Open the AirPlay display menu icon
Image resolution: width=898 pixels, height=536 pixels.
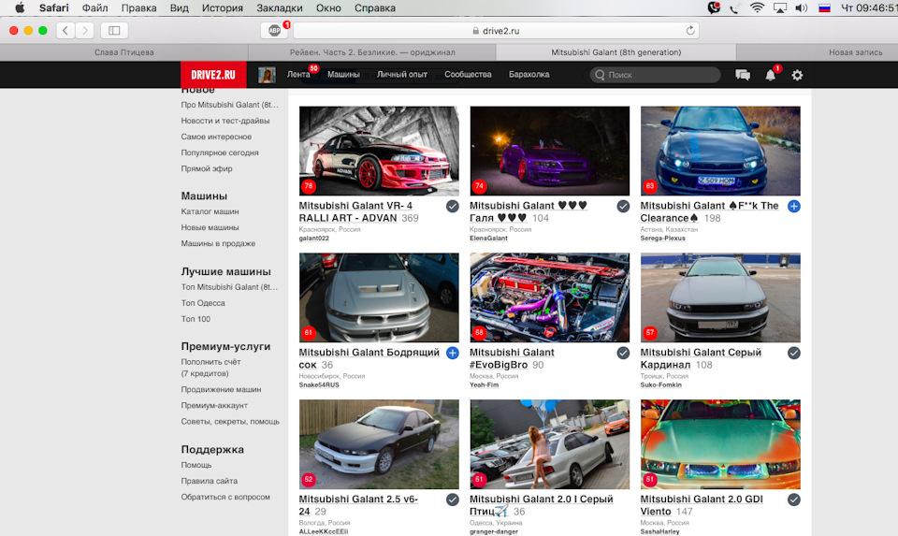pyautogui.click(x=780, y=8)
